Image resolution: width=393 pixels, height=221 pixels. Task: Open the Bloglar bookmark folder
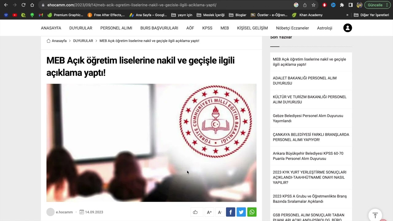tap(238, 15)
